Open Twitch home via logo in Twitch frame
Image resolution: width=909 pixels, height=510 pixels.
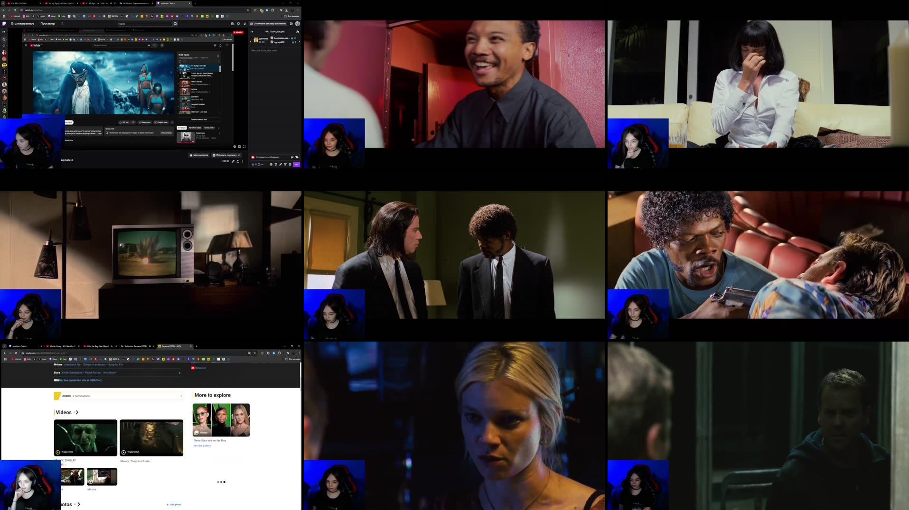(x=4, y=23)
